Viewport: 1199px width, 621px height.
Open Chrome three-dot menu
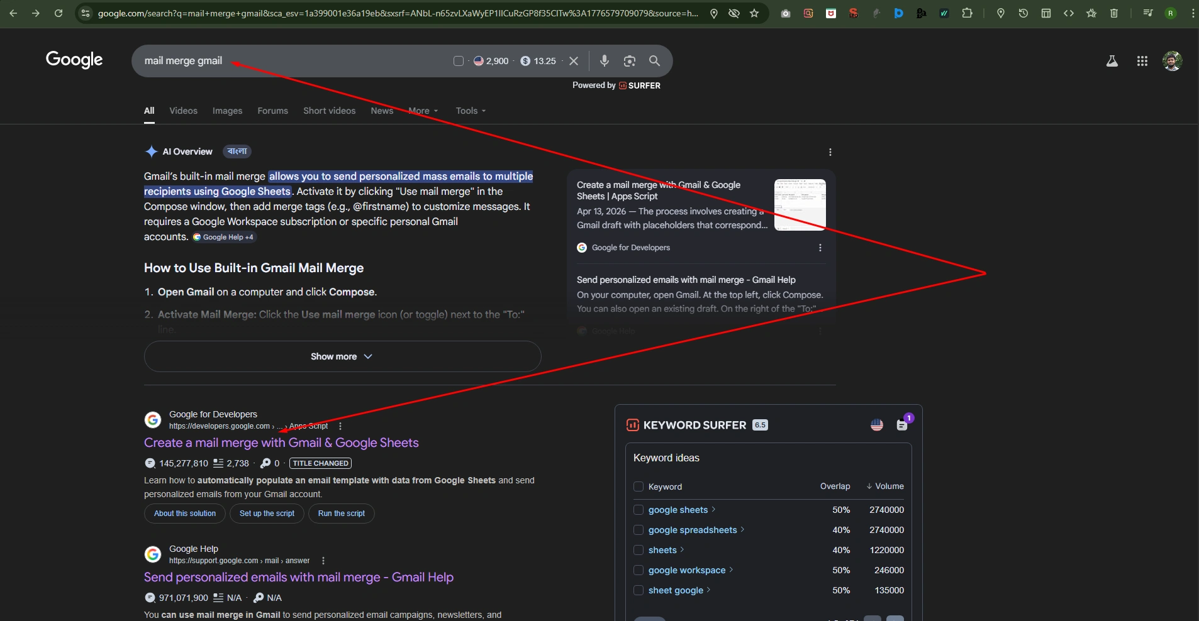[1193, 13]
